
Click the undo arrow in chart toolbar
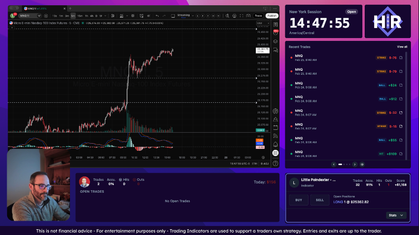point(158,16)
